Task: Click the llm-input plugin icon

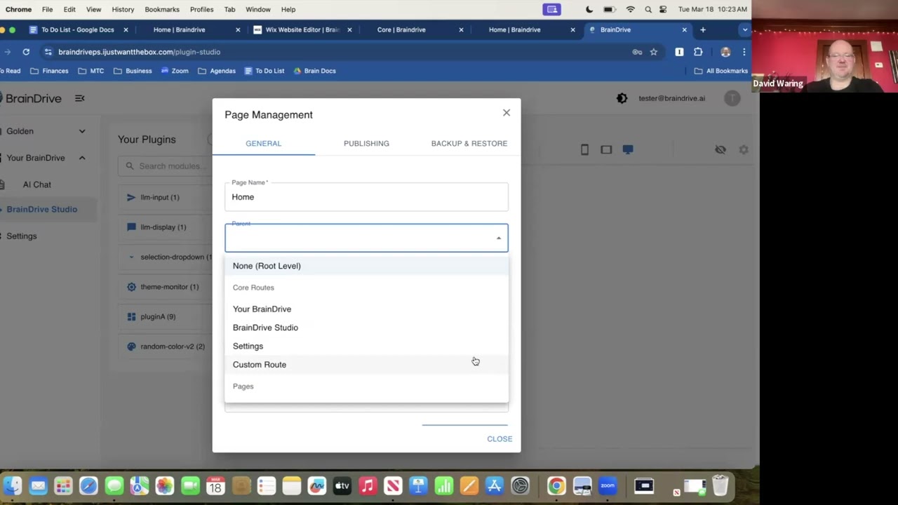Action: click(x=131, y=197)
